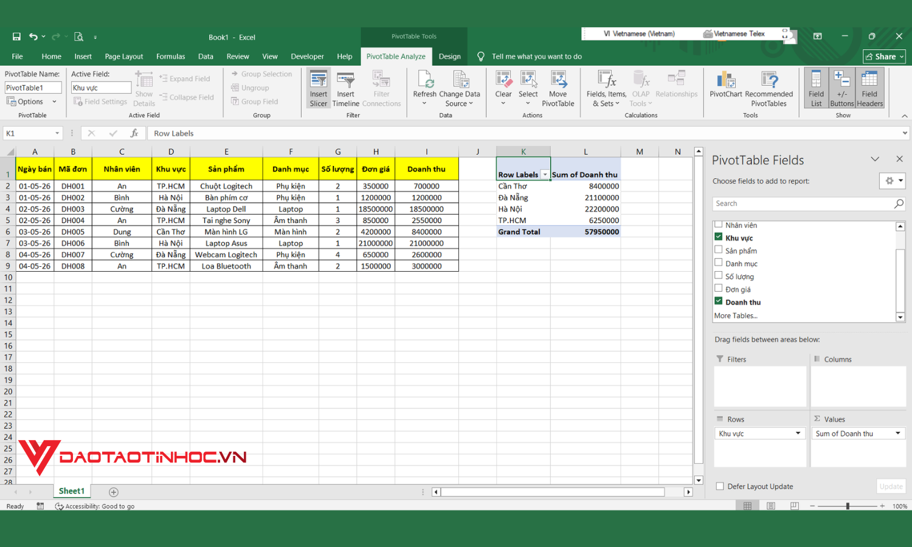Switch to the Insert tab
The image size is (912, 547).
[x=83, y=57]
